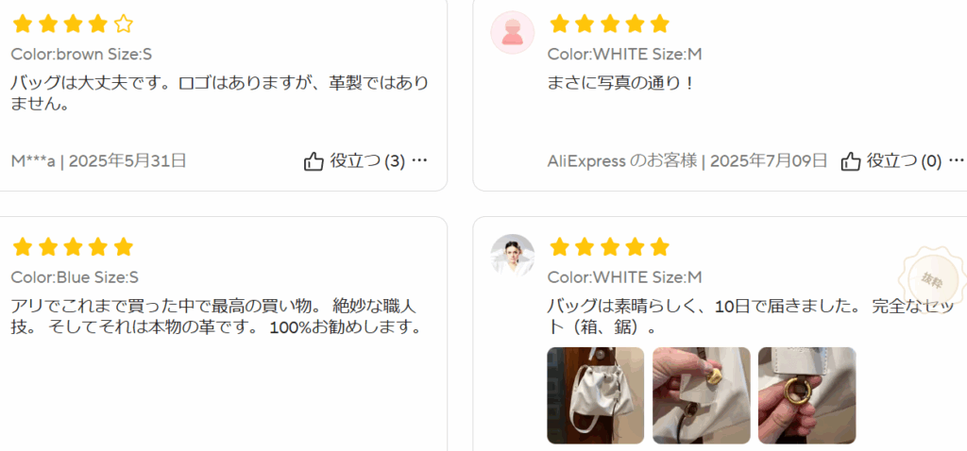Image resolution: width=967 pixels, height=451 pixels.
Task: Click AliExpress のお客様 reviewer name
Action: [622, 161]
